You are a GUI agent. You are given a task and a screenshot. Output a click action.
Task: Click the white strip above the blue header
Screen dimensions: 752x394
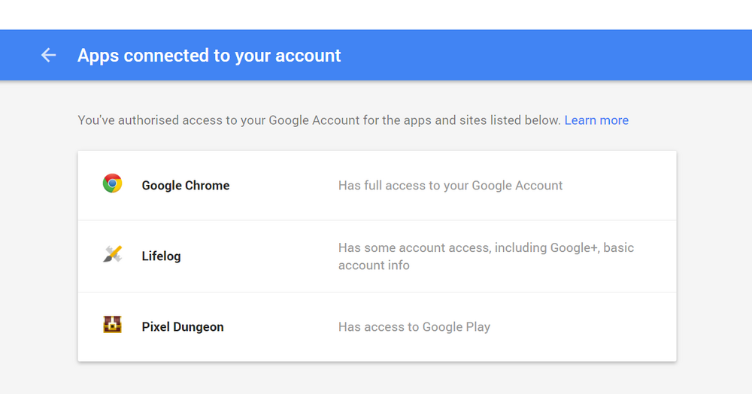click(376, 14)
